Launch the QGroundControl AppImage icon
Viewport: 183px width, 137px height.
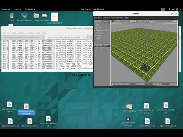coord(128,122)
